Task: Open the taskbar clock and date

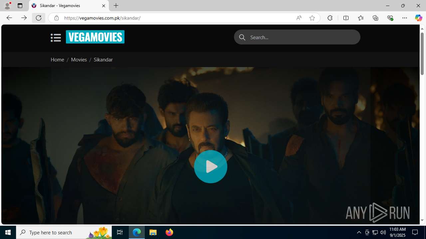Action: [397, 232]
